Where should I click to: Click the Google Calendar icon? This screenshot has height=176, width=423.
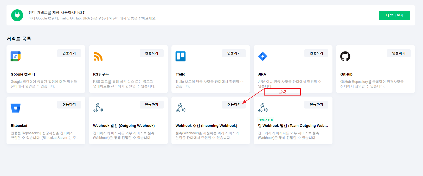(16, 56)
